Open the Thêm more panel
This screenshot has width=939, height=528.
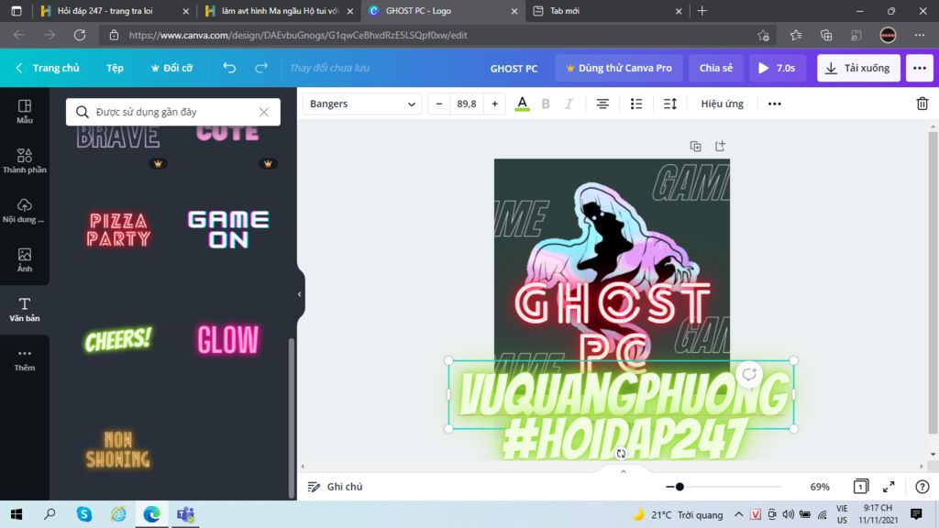pyautogui.click(x=25, y=359)
